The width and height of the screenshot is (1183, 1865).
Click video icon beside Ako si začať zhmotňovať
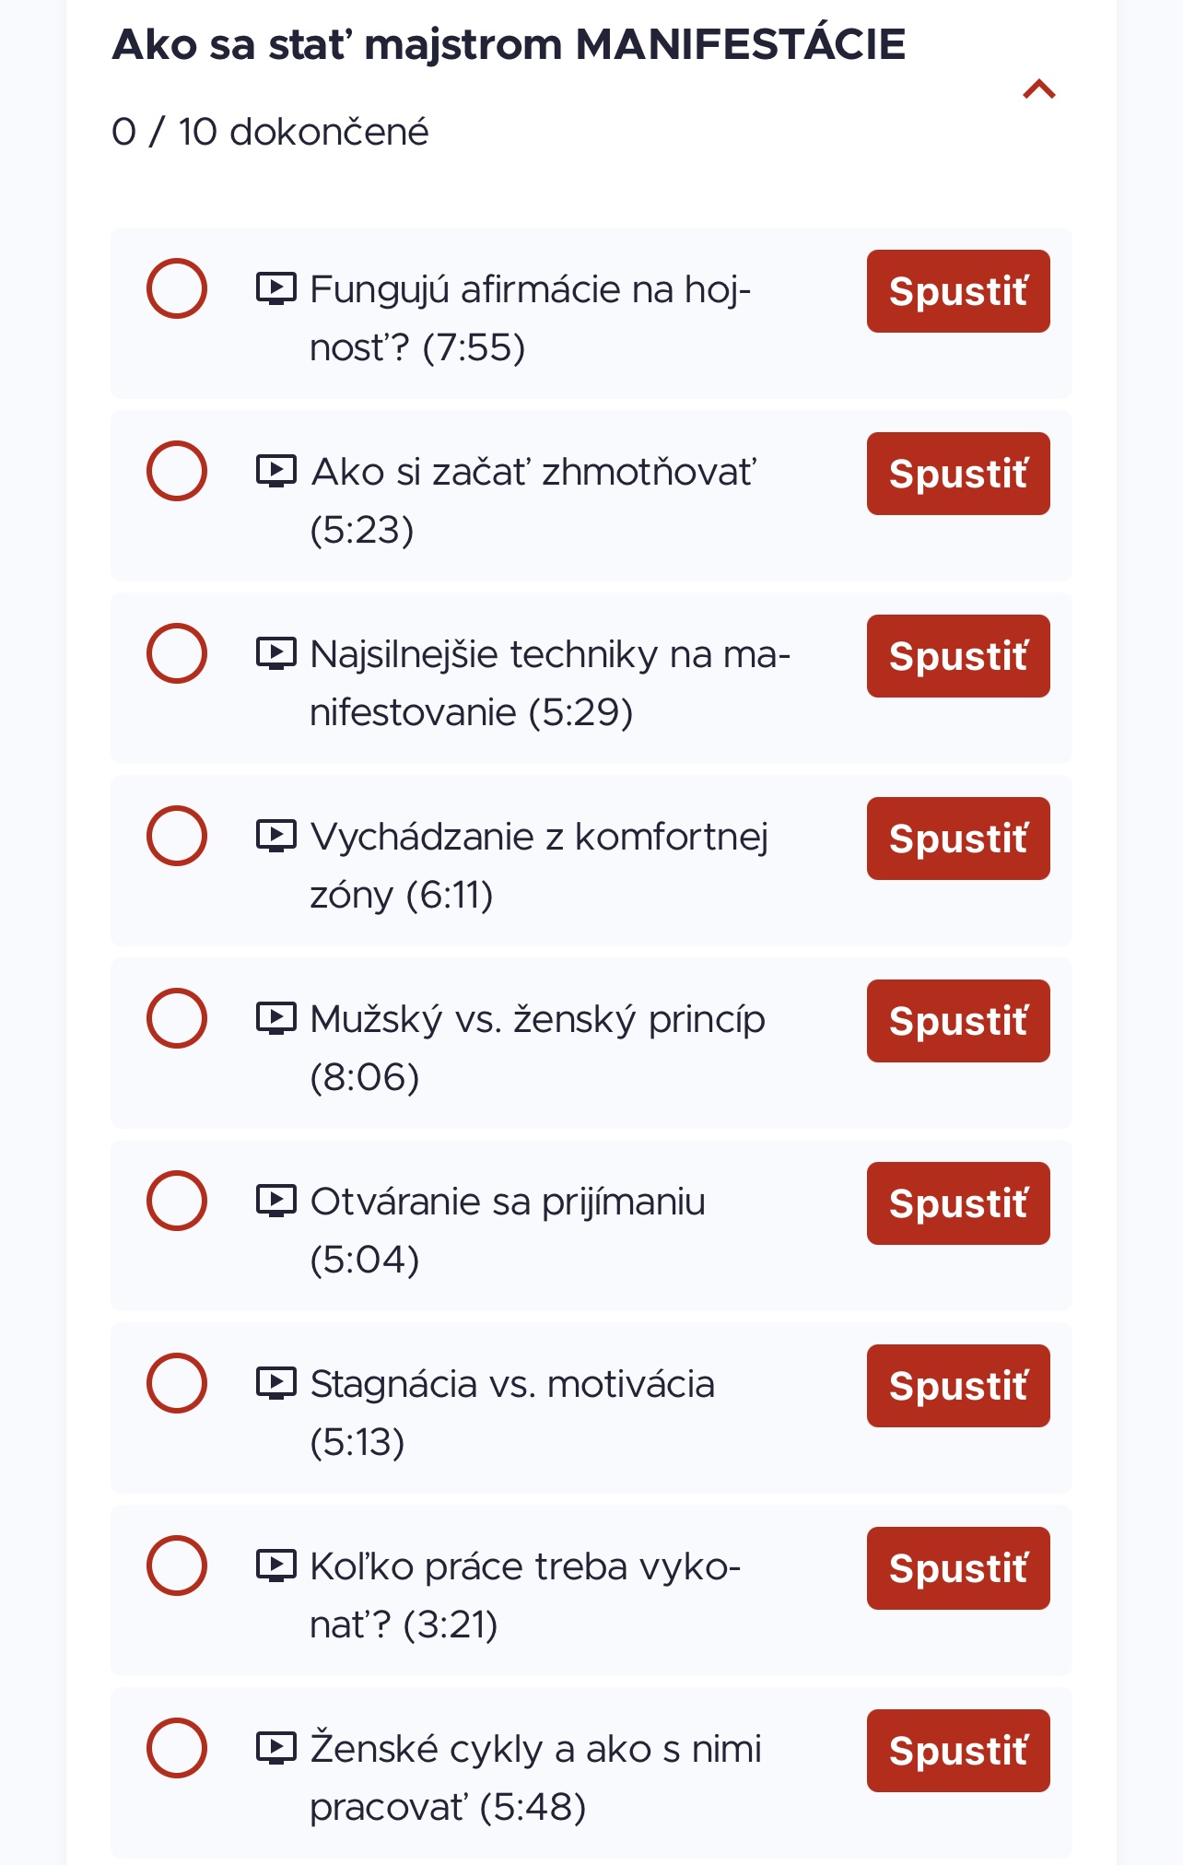275,471
